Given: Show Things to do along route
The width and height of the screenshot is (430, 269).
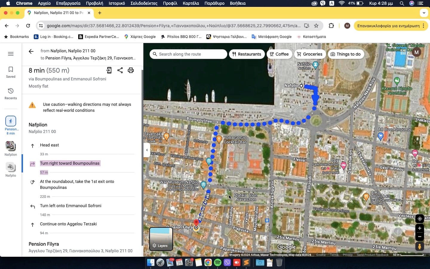Looking at the screenshot, I should (x=346, y=54).
